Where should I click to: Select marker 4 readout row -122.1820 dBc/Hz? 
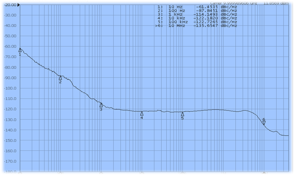tap(197, 18)
